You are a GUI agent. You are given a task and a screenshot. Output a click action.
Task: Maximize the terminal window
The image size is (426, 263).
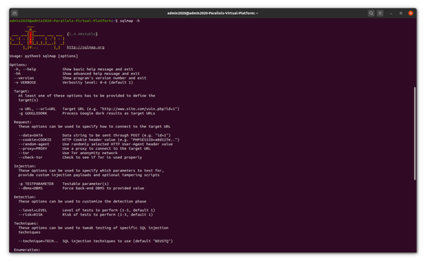click(401, 13)
